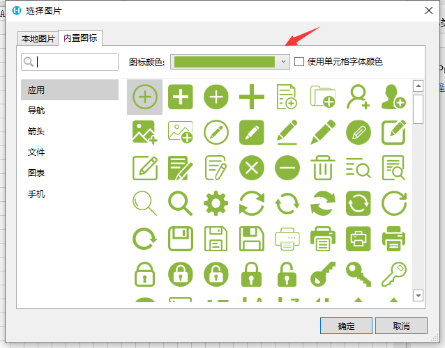Viewport: 445px width, 348px height.
Task: Close the 选择图片 dialog
Action: click(x=429, y=10)
